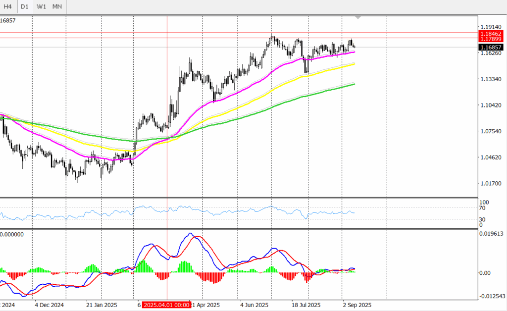Open the W1 weekly timeframe
Viewport: 507px width, 311px height.
[x=41, y=7]
